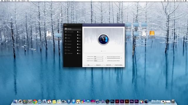188x105 pixels.
Task: Toggle the Network switch
Action: (x=79, y=41)
